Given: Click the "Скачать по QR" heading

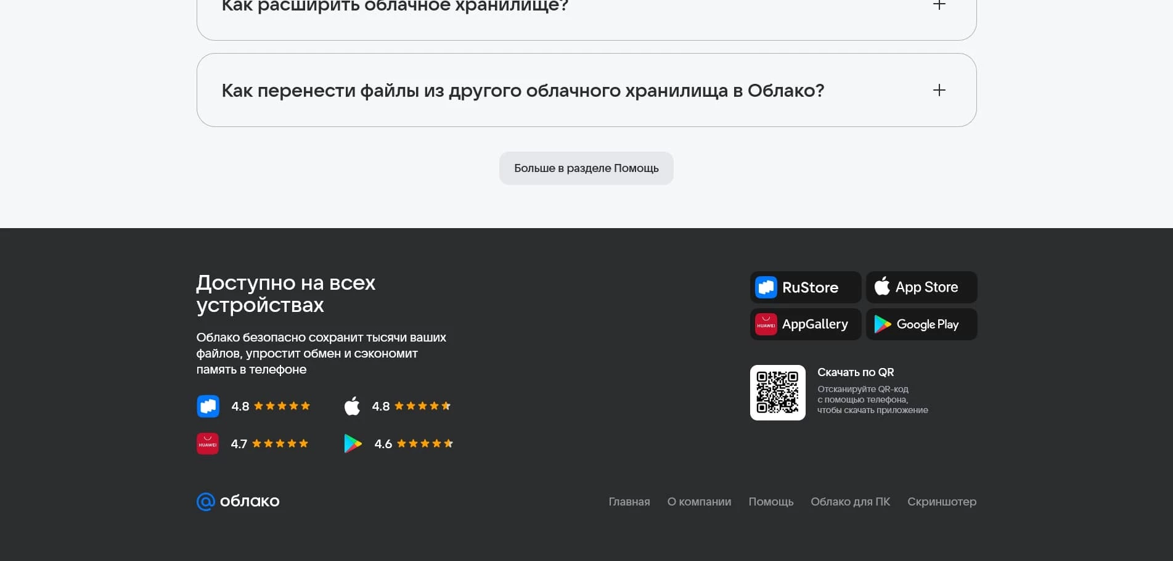Looking at the screenshot, I should pyautogui.click(x=855, y=372).
